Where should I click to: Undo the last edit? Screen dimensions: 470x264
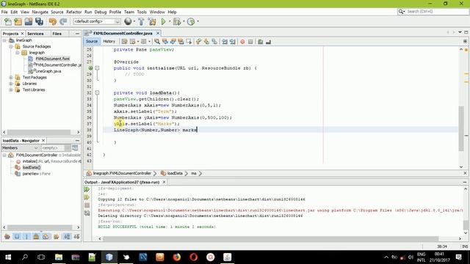point(53,21)
